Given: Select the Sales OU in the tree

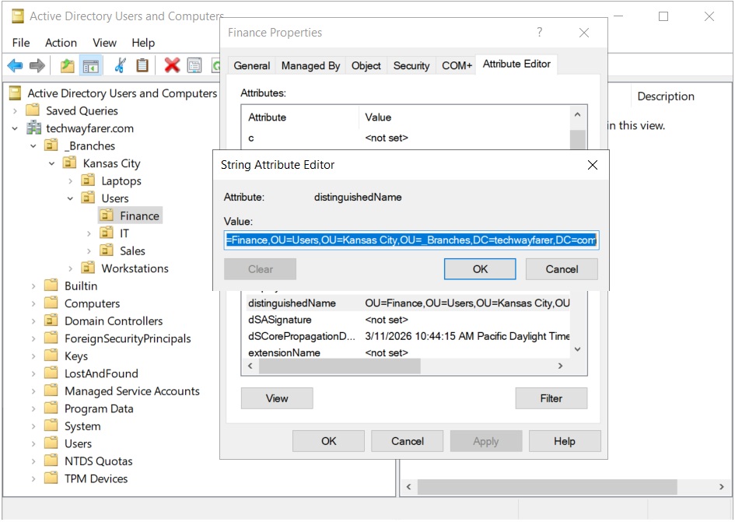Looking at the screenshot, I should [132, 251].
